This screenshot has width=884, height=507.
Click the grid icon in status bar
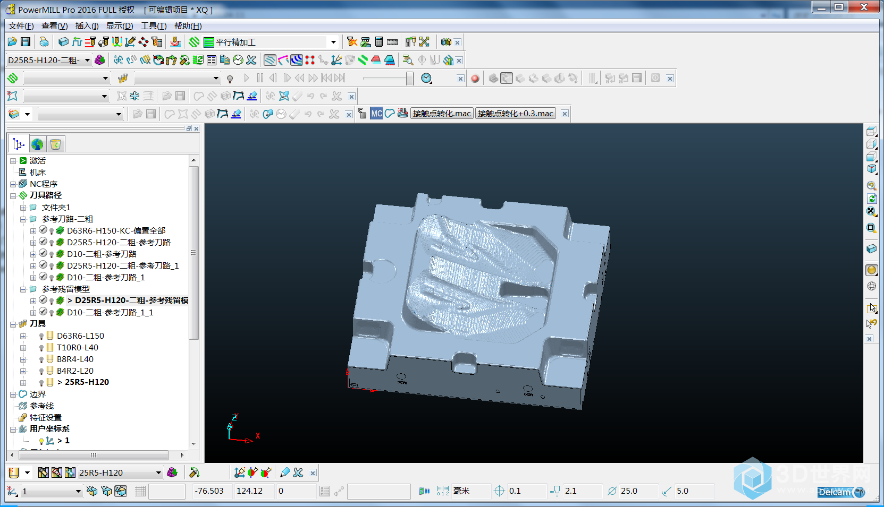pyautogui.click(x=140, y=491)
